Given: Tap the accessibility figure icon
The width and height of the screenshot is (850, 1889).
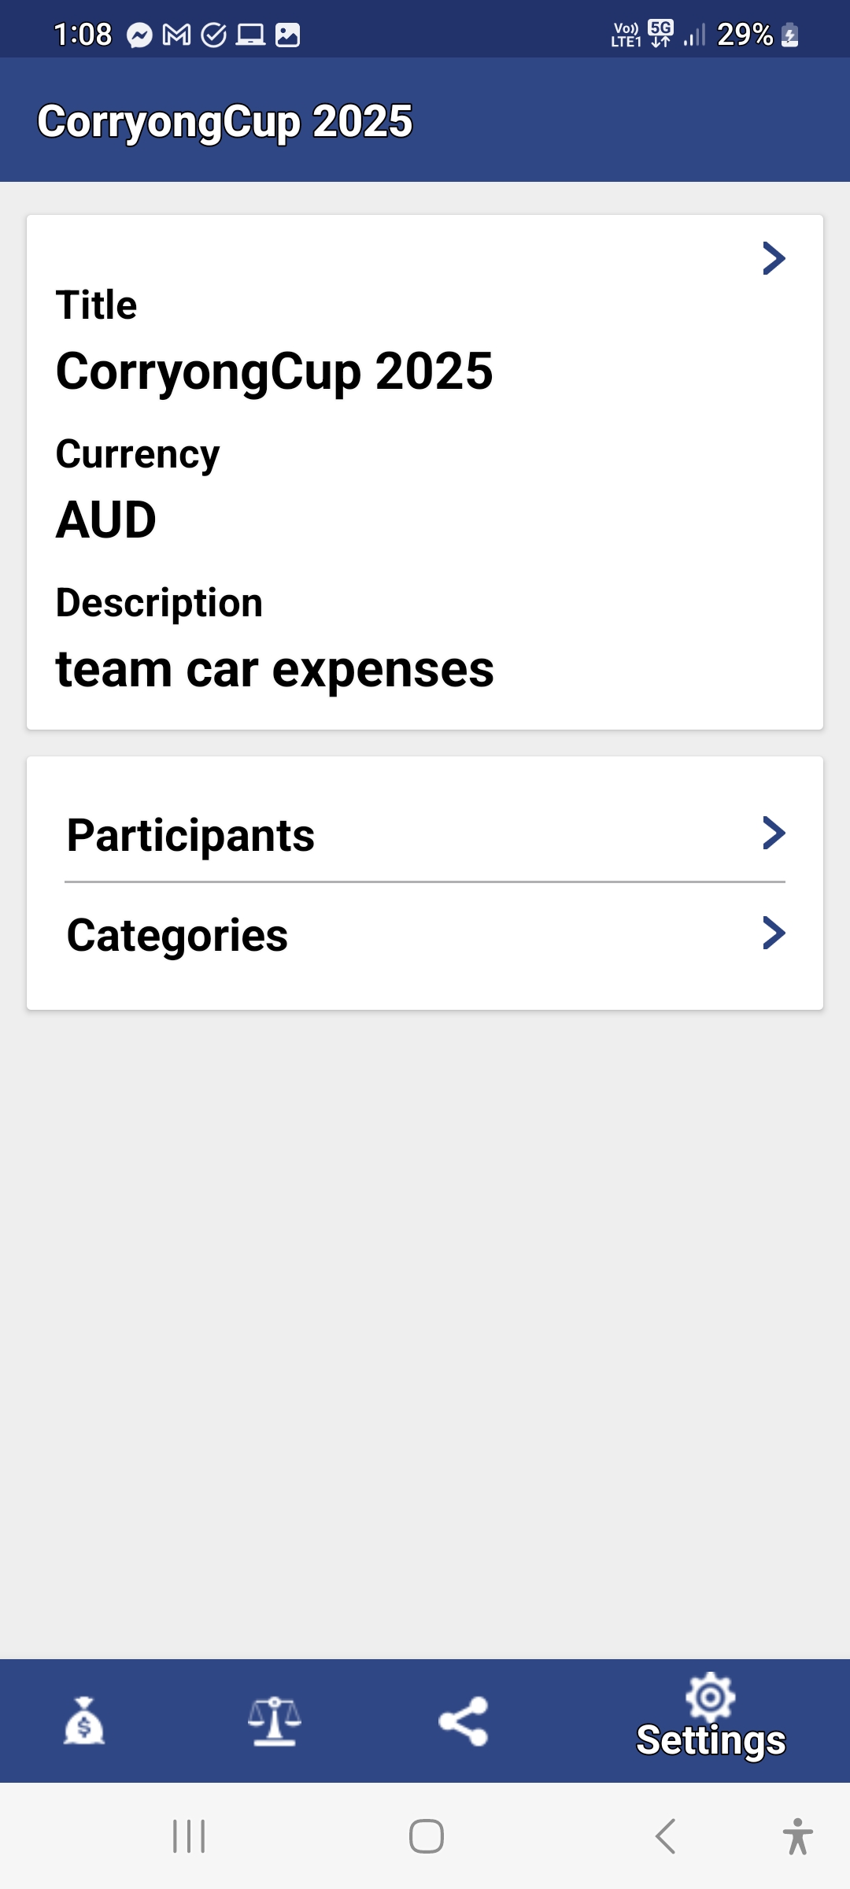Looking at the screenshot, I should tap(797, 1836).
